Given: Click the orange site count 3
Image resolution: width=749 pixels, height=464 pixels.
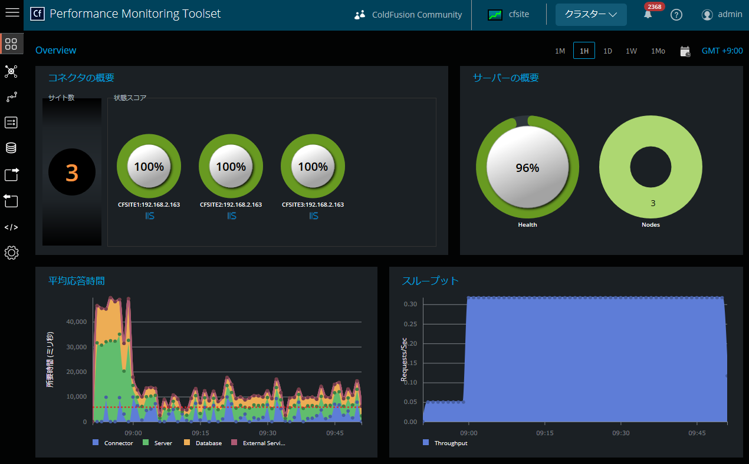Looking at the screenshot, I should point(72,173).
